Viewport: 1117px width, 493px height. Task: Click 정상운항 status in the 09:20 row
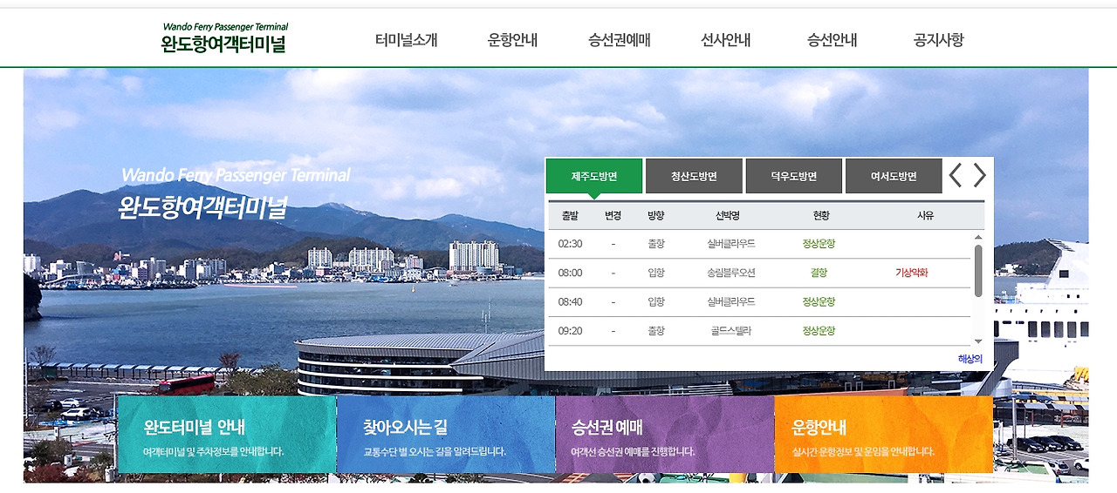(819, 331)
